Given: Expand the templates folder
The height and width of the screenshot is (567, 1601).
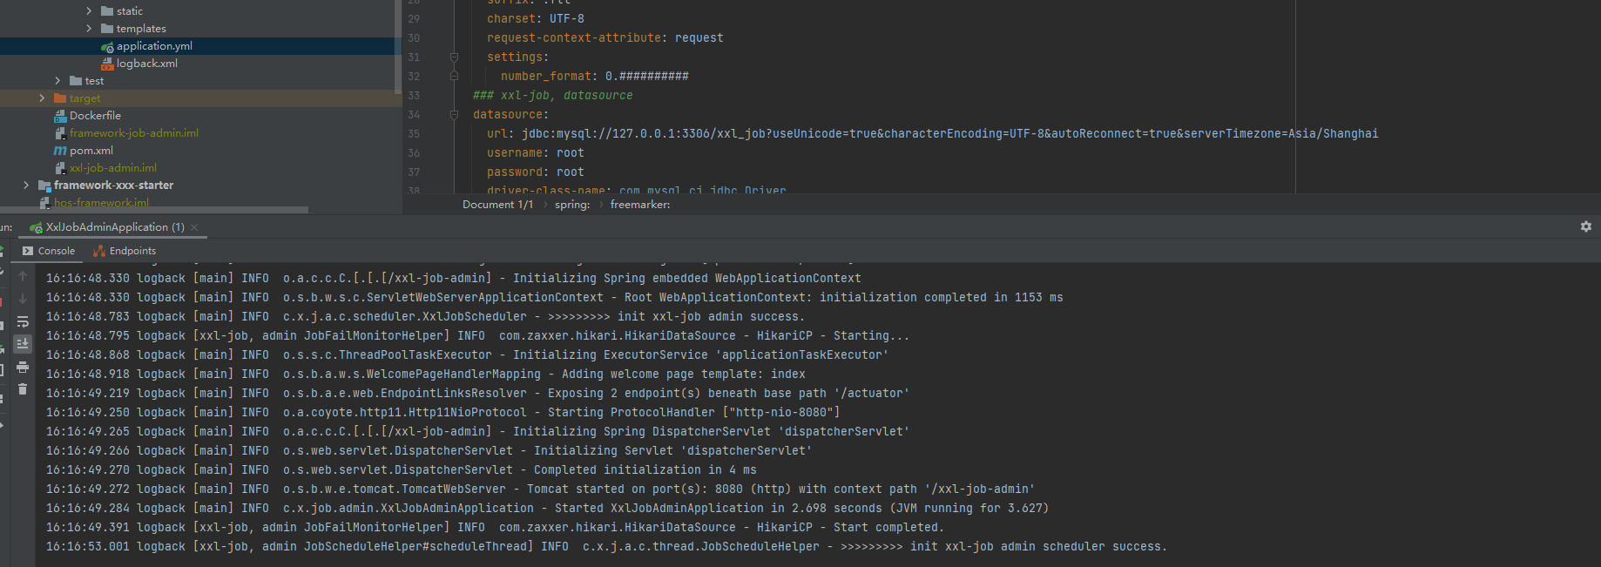Looking at the screenshot, I should (89, 29).
